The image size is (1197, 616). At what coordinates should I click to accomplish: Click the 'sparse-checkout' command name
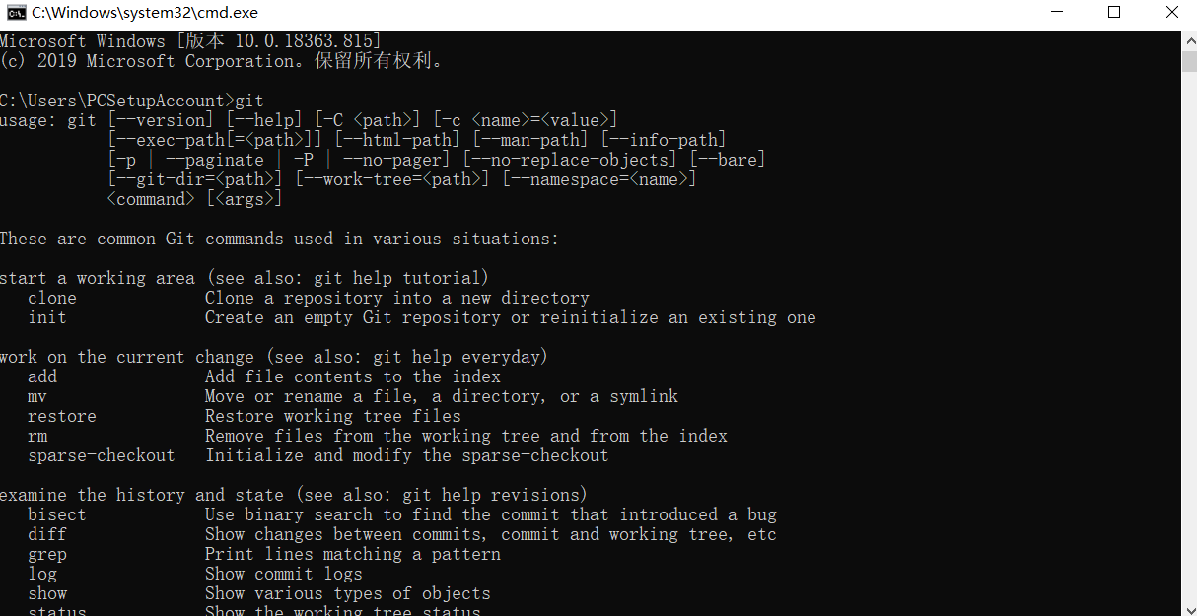(102, 455)
